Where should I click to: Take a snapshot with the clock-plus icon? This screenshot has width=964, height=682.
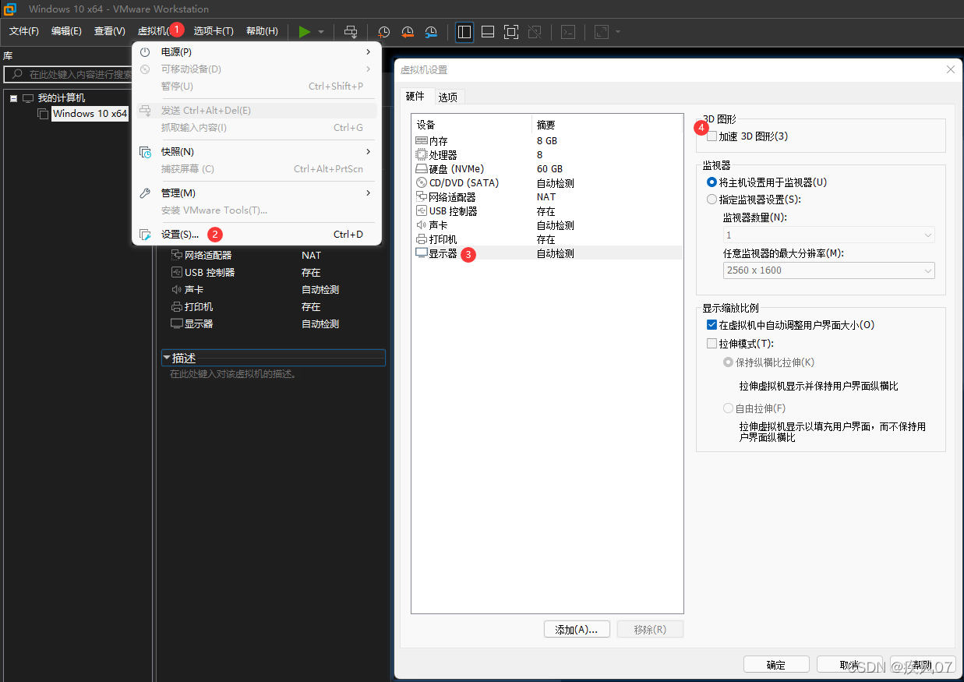pyautogui.click(x=384, y=32)
